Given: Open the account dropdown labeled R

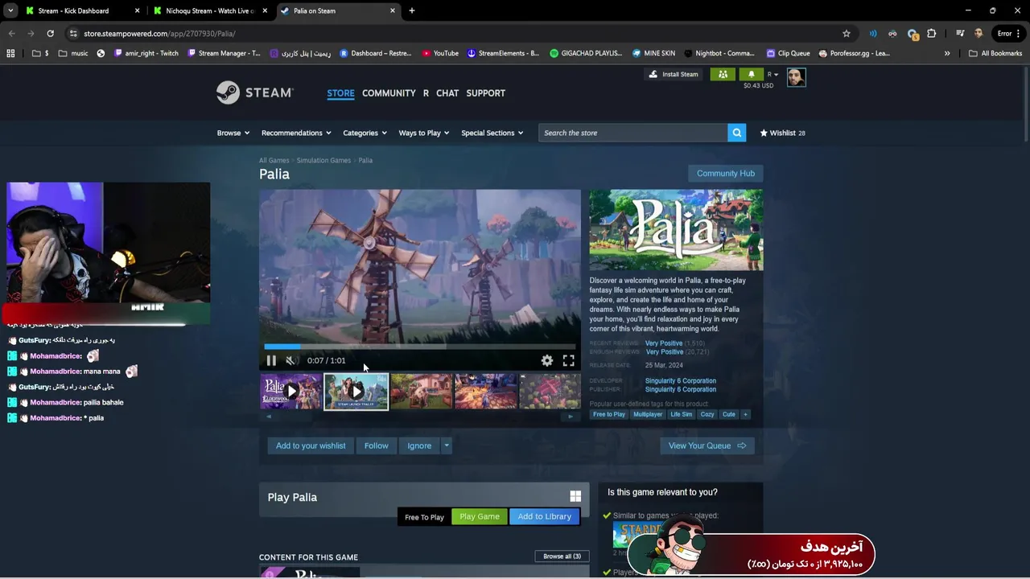Looking at the screenshot, I should tap(772, 74).
